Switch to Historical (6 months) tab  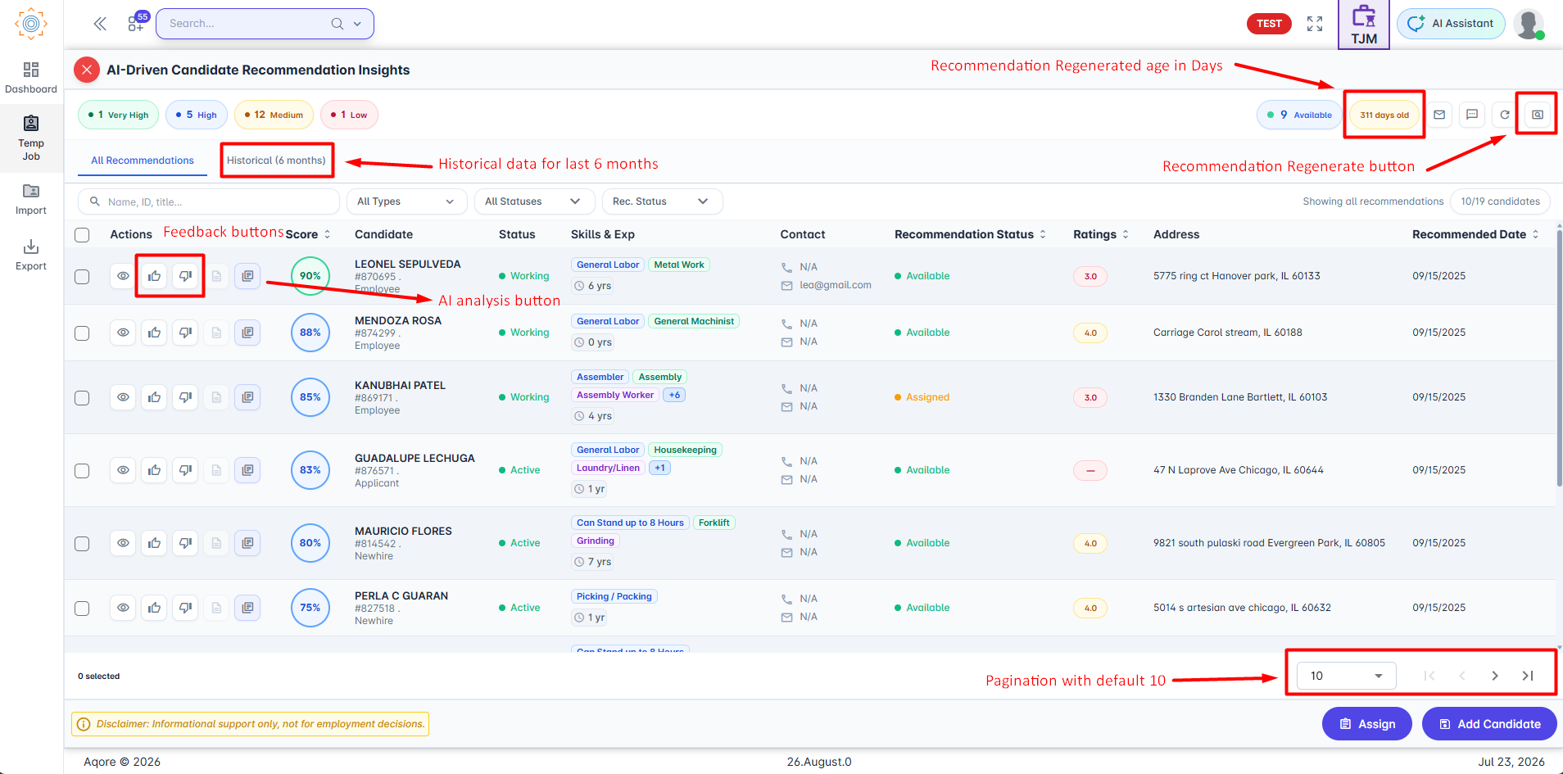click(276, 161)
